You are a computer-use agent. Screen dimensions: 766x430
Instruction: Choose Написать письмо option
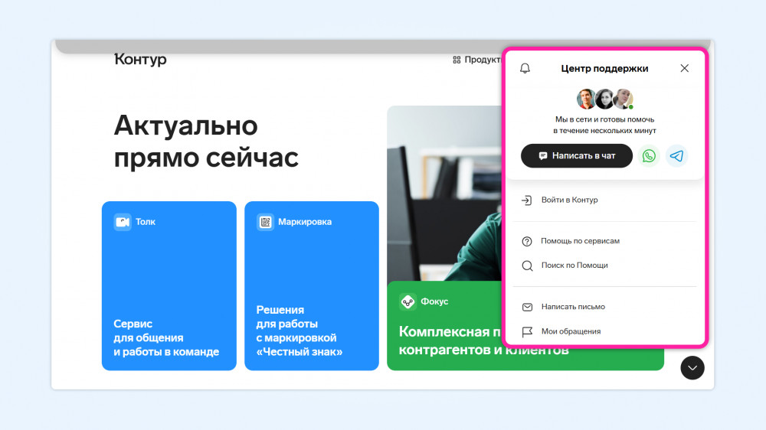point(605,307)
